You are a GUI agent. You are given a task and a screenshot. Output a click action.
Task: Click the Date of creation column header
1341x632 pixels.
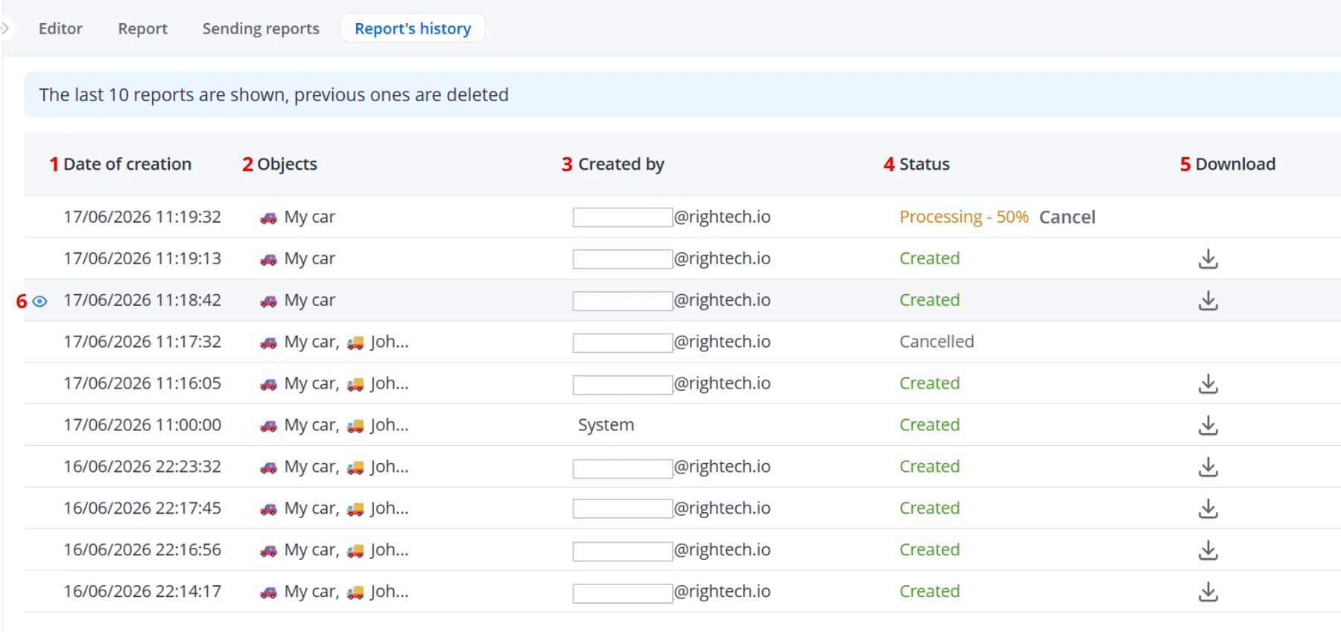click(127, 164)
